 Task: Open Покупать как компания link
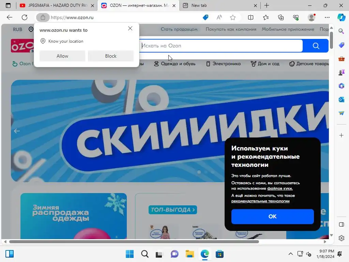[x=231, y=29]
